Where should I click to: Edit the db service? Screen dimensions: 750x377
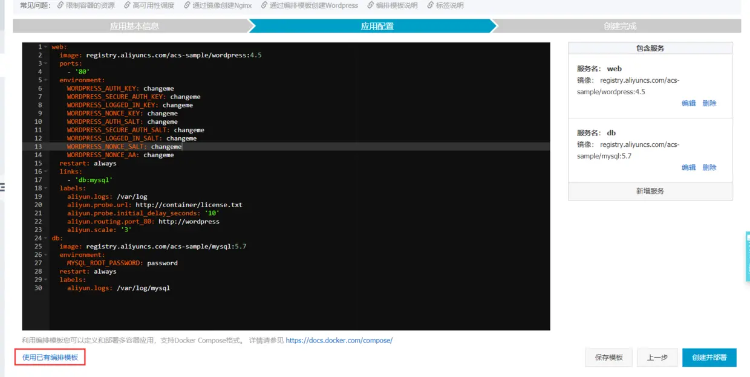688,167
